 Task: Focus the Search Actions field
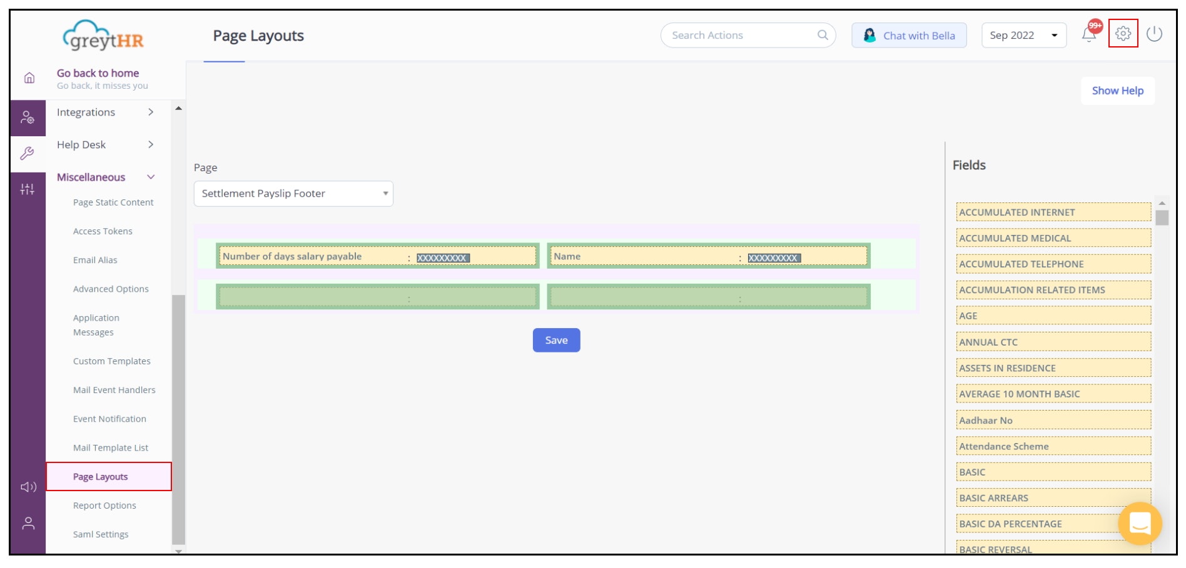(x=748, y=35)
